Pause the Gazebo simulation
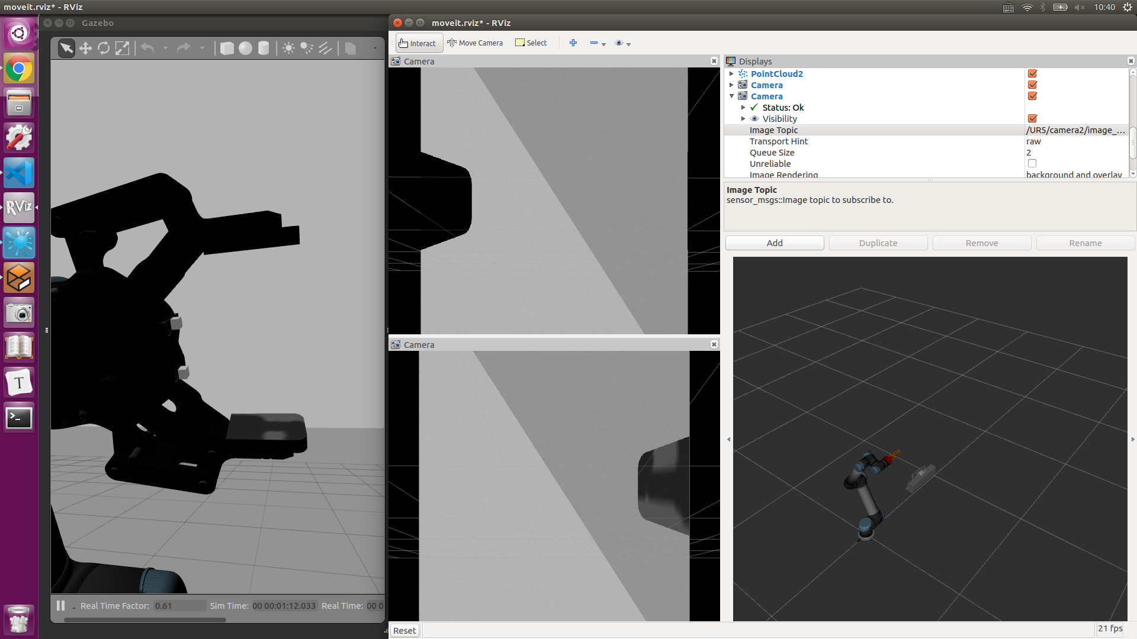 60,605
